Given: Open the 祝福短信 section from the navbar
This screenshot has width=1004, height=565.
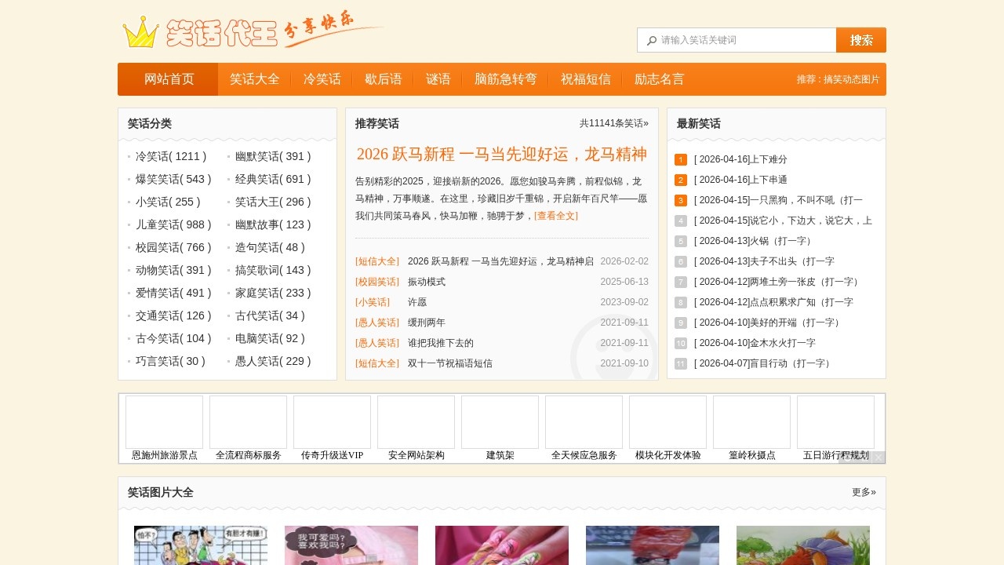Looking at the screenshot, I should 586,78.
